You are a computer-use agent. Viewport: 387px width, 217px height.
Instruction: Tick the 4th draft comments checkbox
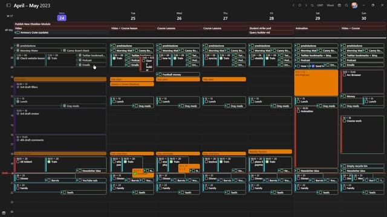click(x=18, y=140)
